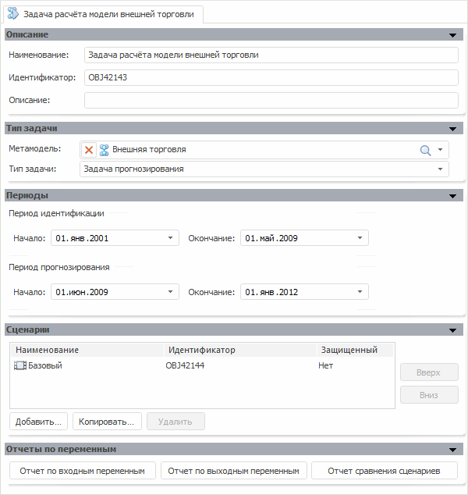
Task: Click the Внешняя торговля metamodel icon
Action: point(104,150)
